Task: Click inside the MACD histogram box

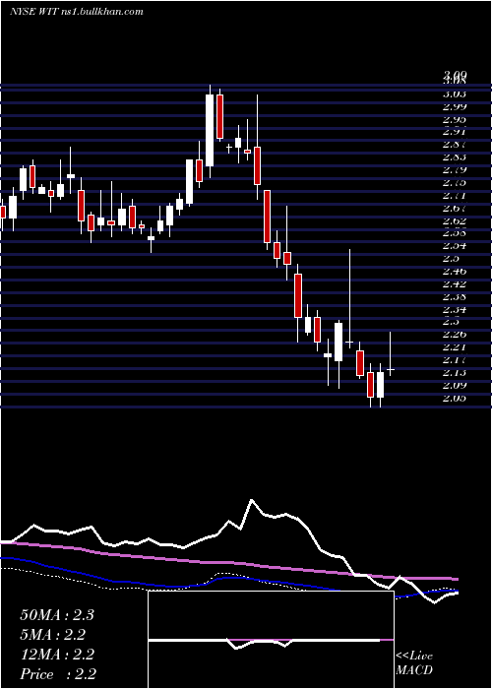Action: click(x=271, y=640)
